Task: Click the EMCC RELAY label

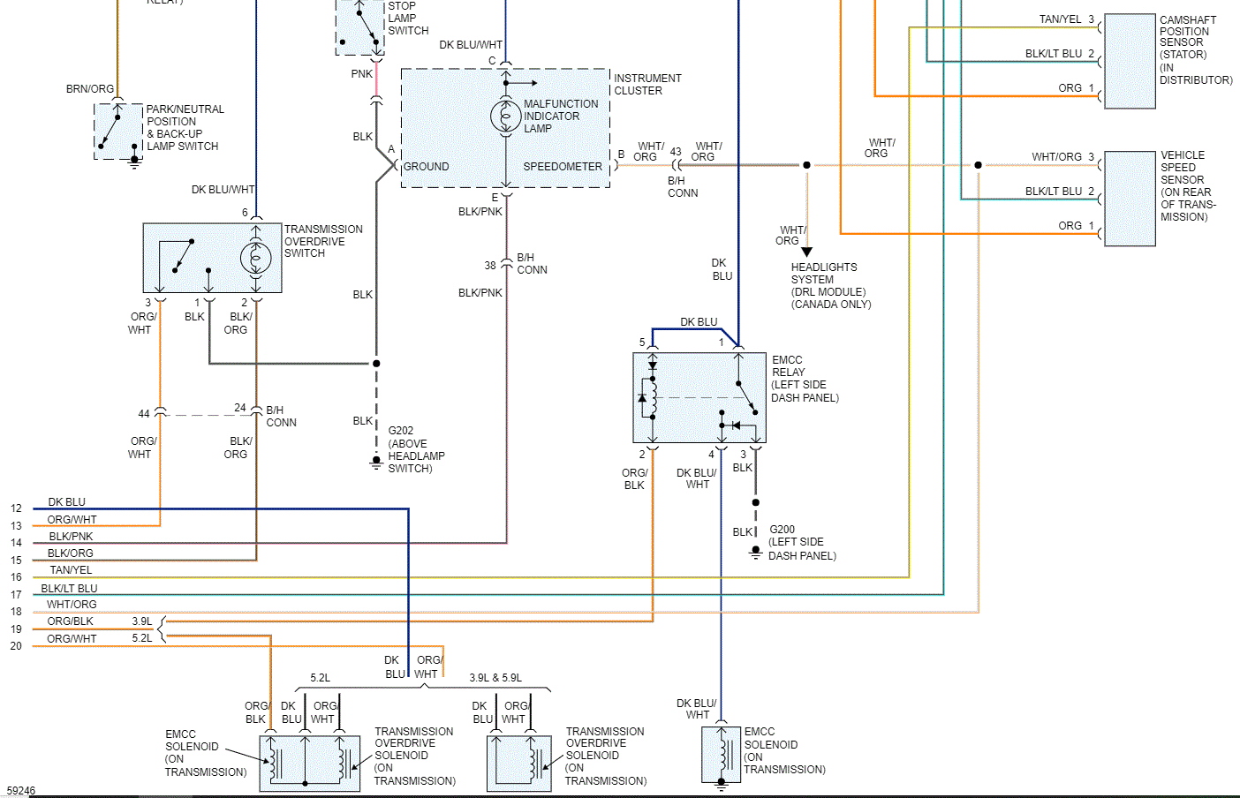Action: point(805,379)
